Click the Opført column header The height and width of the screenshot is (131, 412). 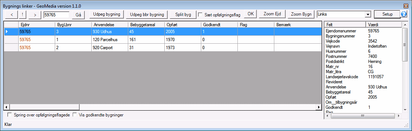coord(183,25)
